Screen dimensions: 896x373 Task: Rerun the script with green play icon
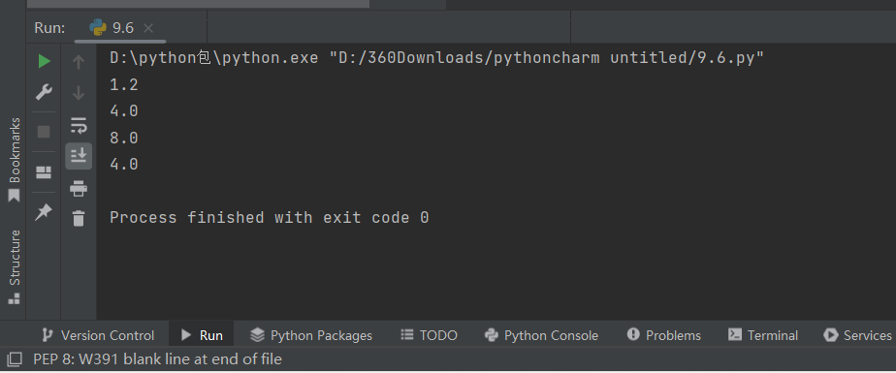point(44,61)
